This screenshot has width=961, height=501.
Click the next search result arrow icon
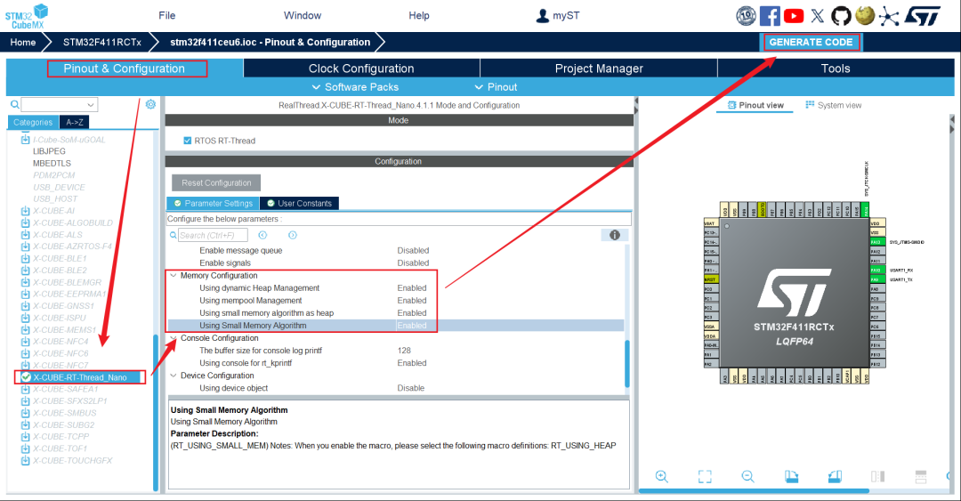pyautogui.click(x=292, y=235)
